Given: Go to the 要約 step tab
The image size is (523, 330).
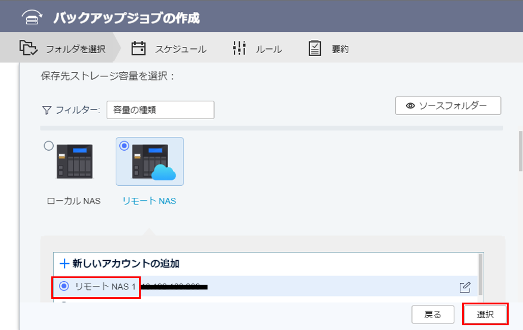Looking at the screenshot, I should [x=340, y=49].
